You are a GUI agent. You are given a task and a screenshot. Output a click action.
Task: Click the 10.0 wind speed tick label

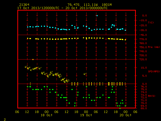144,68
